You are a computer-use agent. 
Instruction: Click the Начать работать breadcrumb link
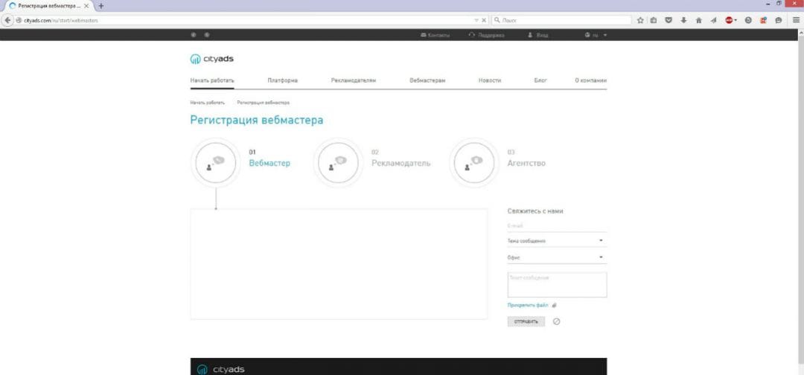coord(207,103)
